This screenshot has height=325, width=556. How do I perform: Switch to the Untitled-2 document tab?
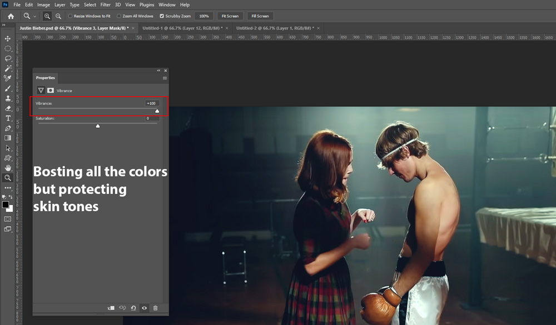tap(275, 28)
